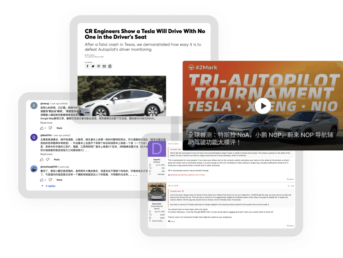The image size is (343, 258).
Task: Click ElectricIAC's join date icon
Action: tap(150, 211)
